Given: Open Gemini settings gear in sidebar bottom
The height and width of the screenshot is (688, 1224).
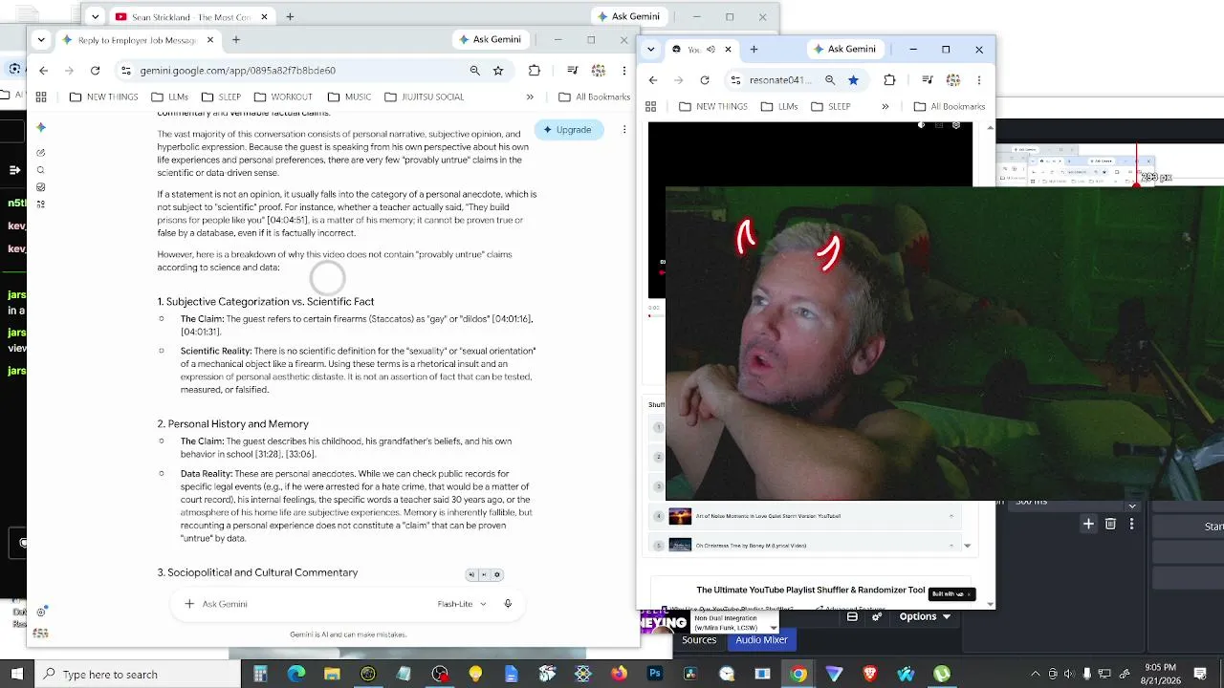Looking at the screenshot, I should (40, 612).
